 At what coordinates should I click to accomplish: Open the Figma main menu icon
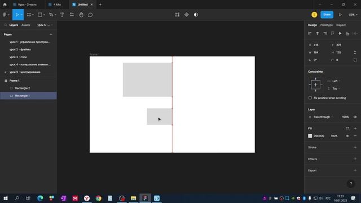(5, 15)
